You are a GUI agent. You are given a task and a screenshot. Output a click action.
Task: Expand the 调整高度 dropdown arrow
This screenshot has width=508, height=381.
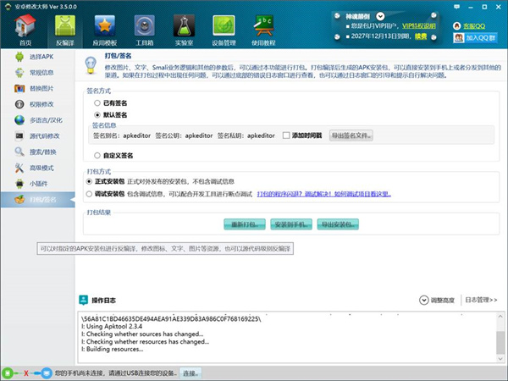425,300
